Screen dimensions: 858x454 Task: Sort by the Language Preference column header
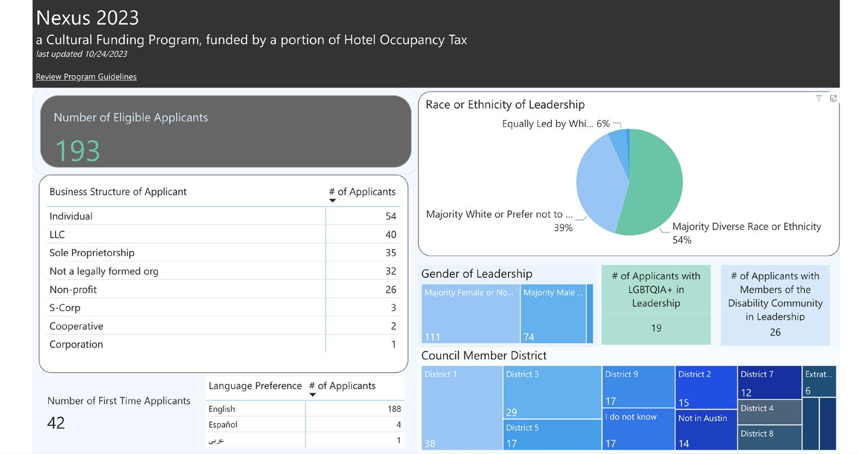[255, 386]
